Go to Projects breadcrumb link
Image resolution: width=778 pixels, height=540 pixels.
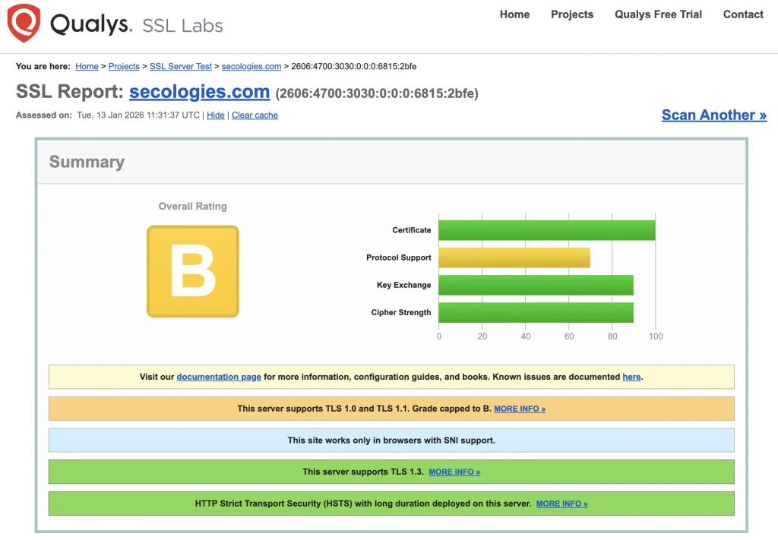(124, 67)
